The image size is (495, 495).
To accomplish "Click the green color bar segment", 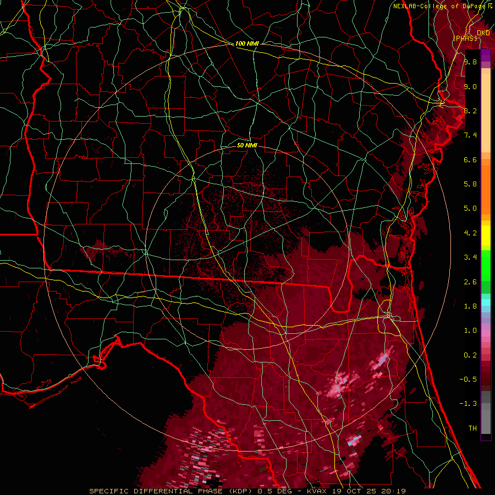I will pyautogui.click(x=486, y=266).
